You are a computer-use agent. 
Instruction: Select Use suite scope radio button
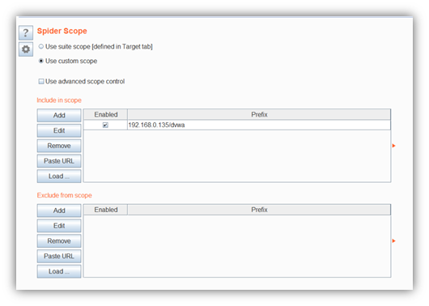pos(41,46)
